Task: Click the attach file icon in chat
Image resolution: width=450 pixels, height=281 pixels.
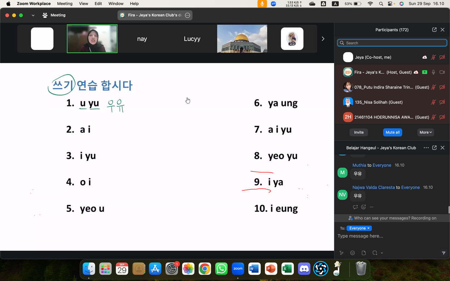Action: coord(363,253)
